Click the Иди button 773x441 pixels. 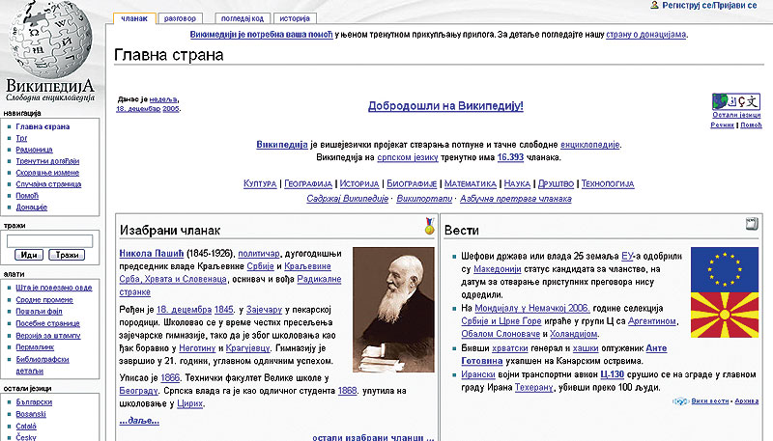click(29, 255)
